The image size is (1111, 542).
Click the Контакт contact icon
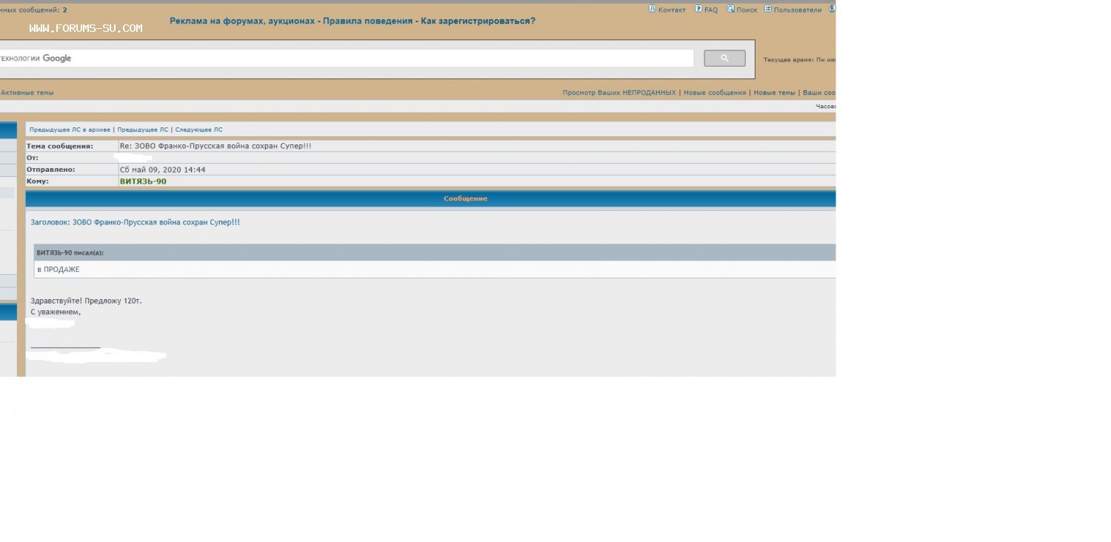click(x=653, y=10)
